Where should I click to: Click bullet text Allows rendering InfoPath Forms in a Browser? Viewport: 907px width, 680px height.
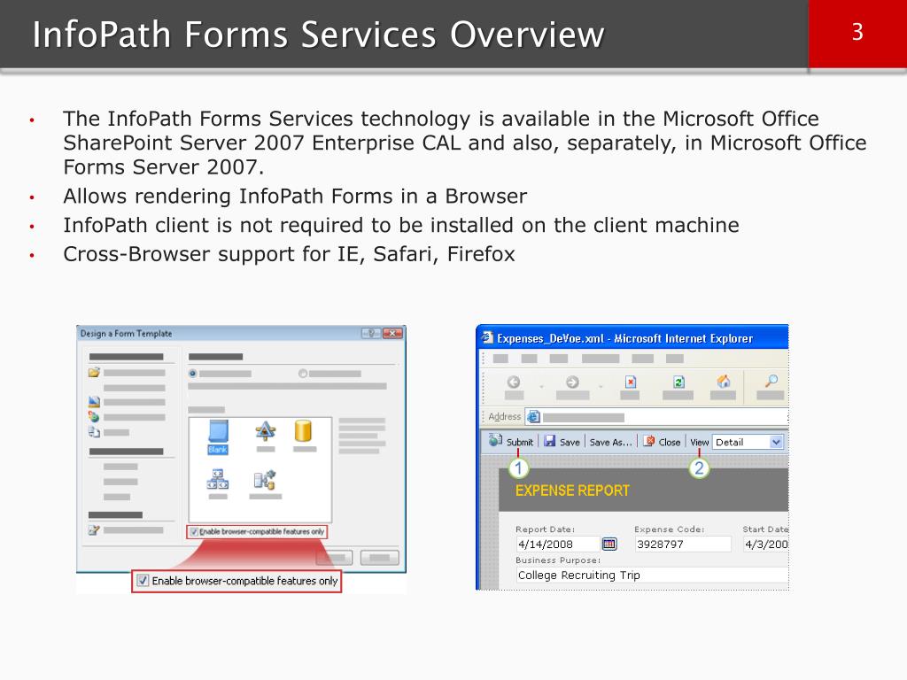(x=295, y=196)
